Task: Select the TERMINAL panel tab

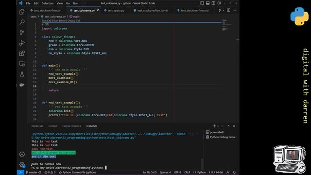Action: click(92, 126)
